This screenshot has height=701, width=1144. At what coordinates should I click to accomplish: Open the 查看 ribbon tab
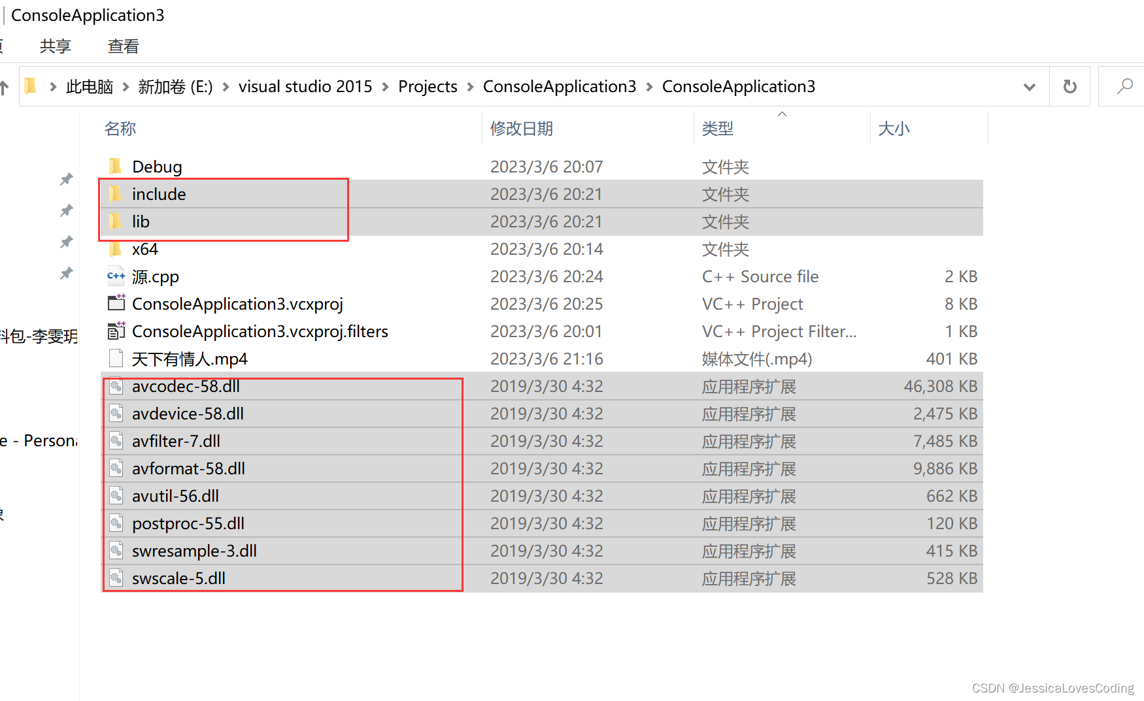[124, 46]
